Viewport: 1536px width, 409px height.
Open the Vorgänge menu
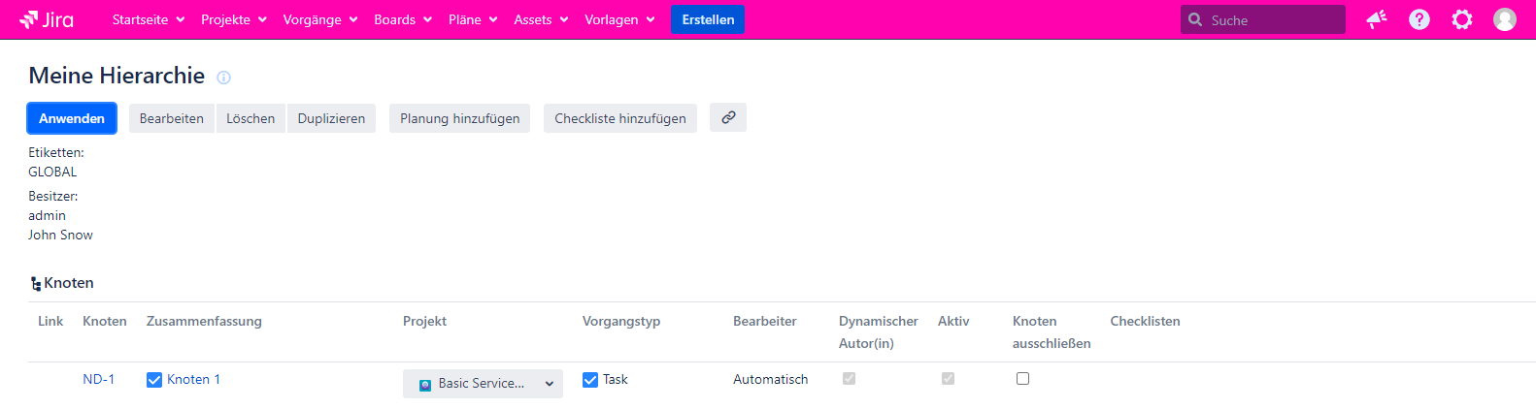(x=319, y=19)
